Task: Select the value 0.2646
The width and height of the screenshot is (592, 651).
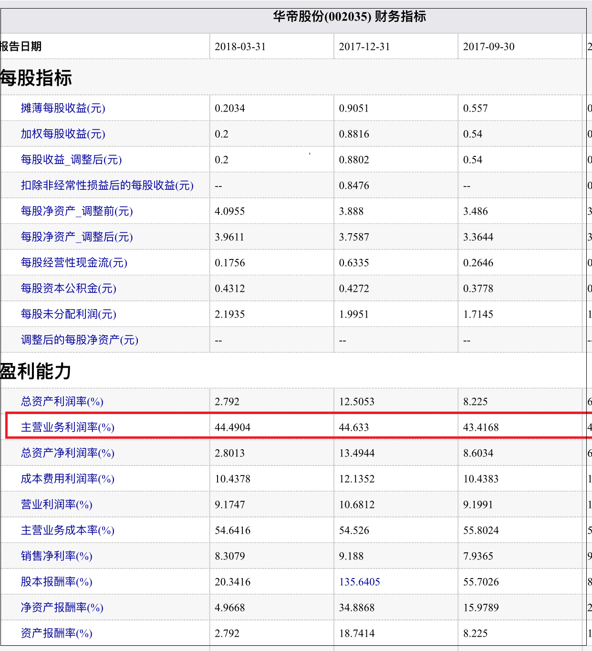Action: pos(478,263)
